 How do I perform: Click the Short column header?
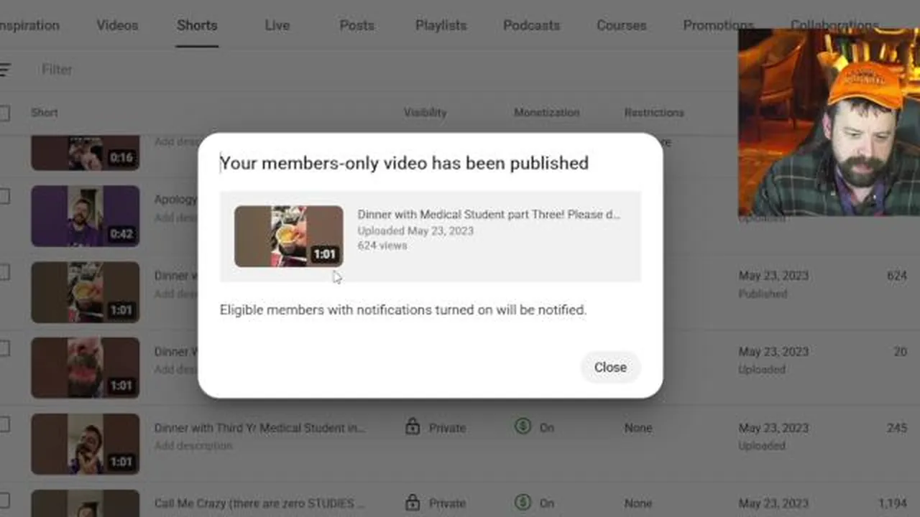[x=45, y=113]
